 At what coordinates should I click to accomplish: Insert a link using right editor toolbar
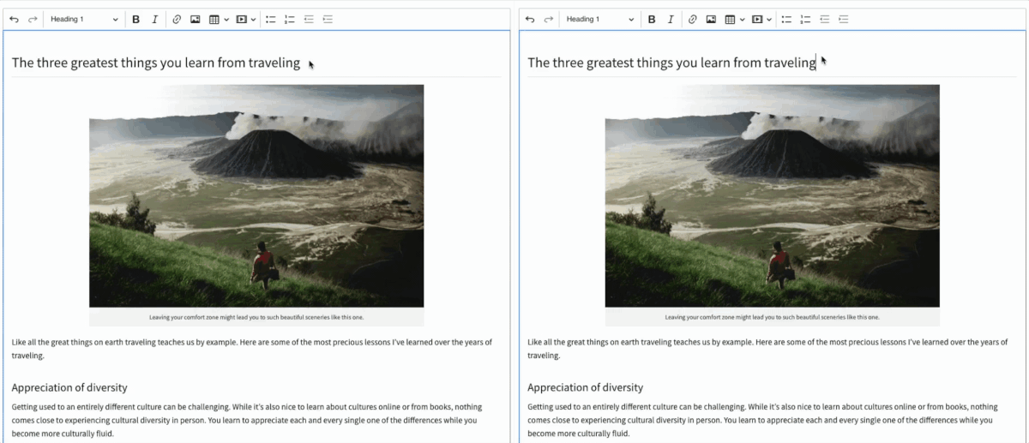tap(692, 20)
